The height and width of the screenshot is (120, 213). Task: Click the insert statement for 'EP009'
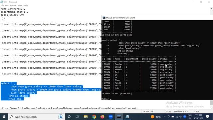pyautogui.click(x=52, y=74)
